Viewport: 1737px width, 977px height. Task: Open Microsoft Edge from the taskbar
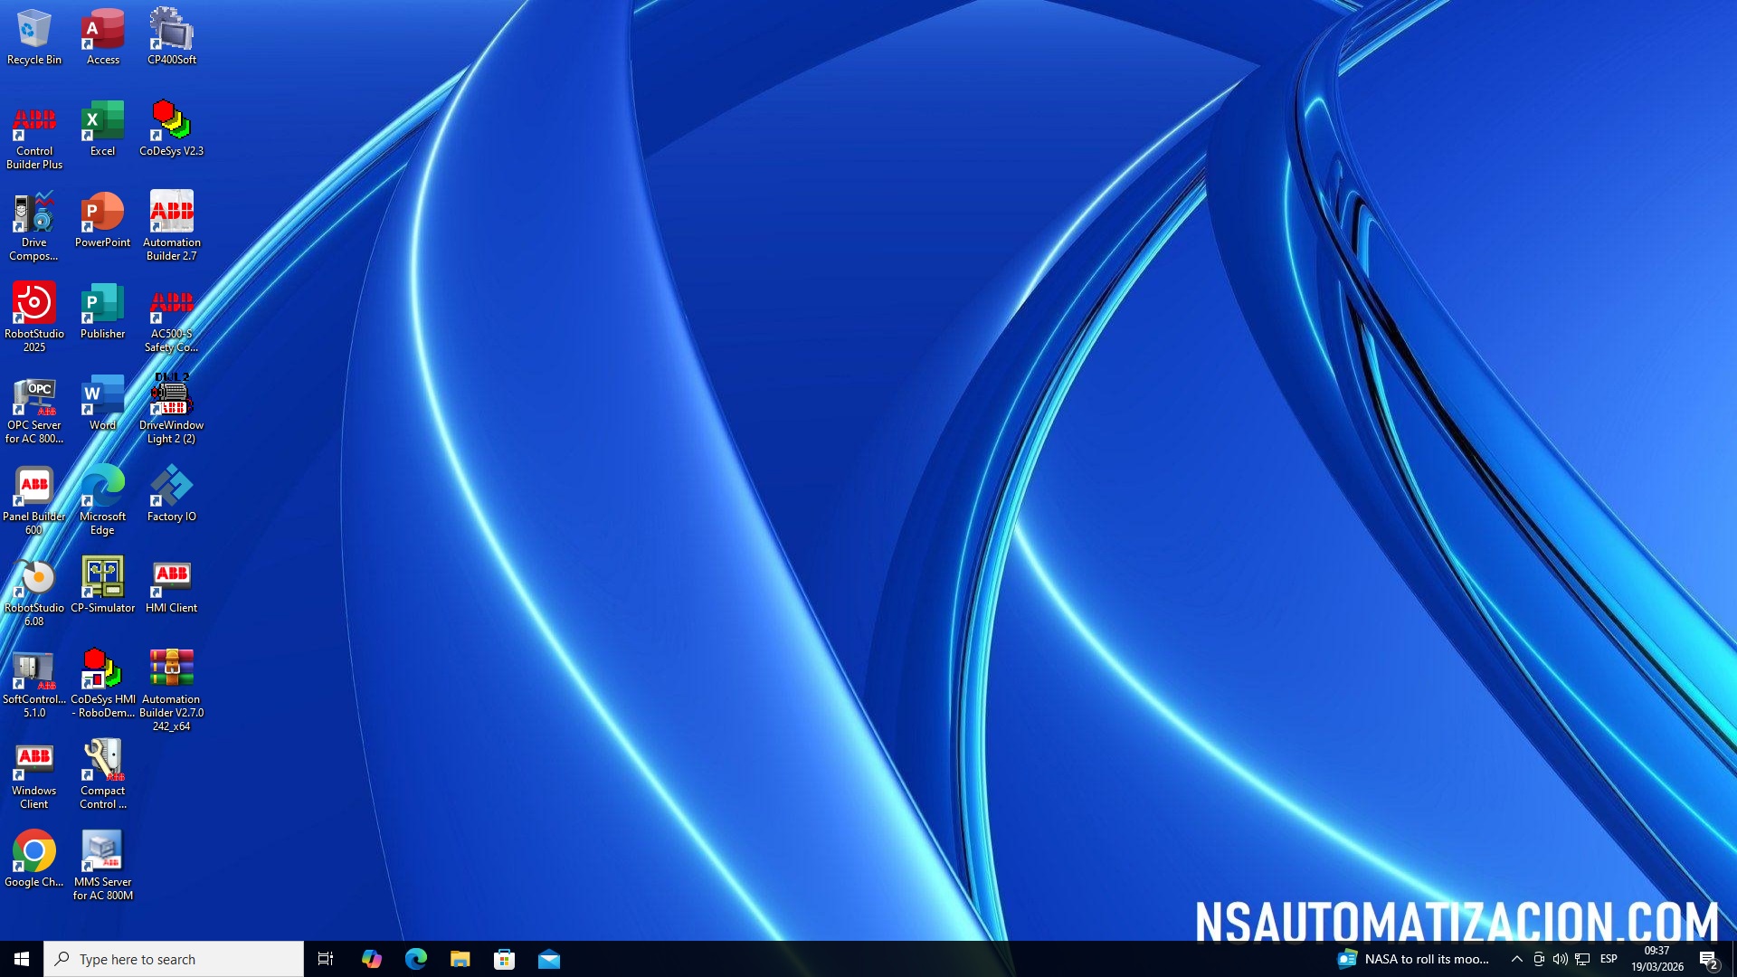416,959
